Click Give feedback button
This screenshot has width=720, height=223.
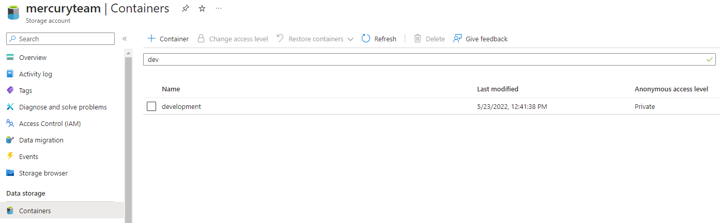(x=480, y=39)
